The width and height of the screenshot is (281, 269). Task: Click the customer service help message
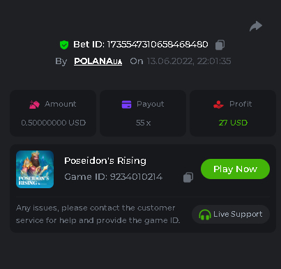click(98, 214)
